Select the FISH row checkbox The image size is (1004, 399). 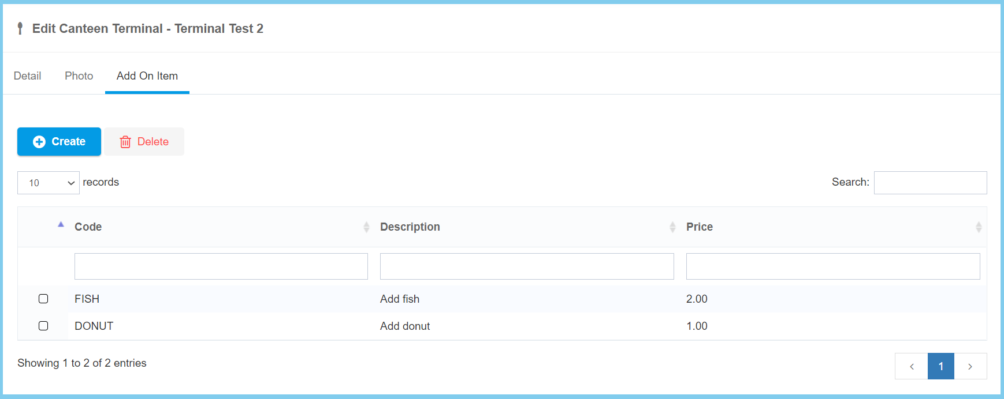pyautogui.click(x=43, y=299)
